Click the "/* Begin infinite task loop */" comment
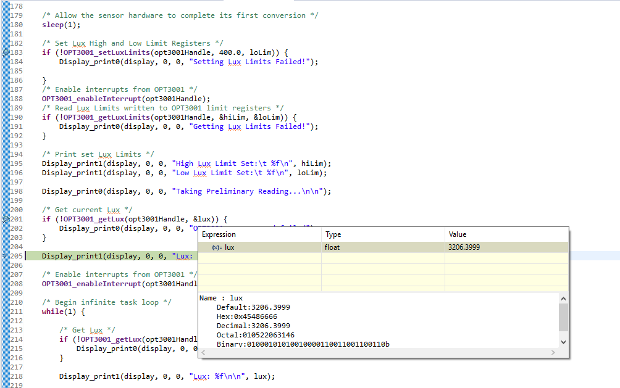This screenshot has height=388, width=620. (107, 302)
